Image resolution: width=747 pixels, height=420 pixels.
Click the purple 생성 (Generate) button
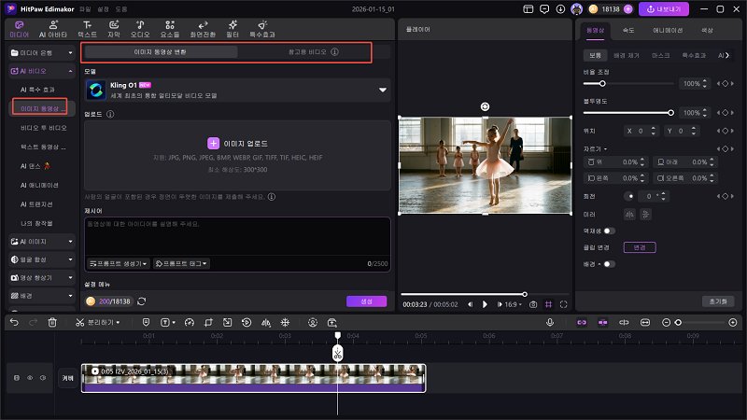point(366,301)
